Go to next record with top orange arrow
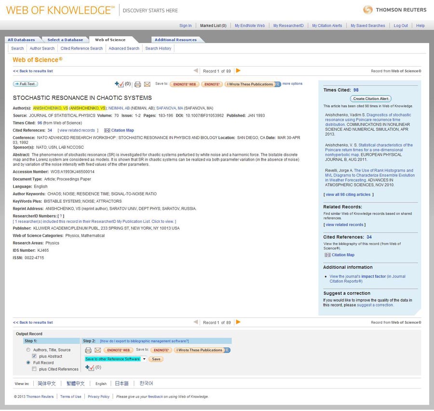 (x=238, y=71)
